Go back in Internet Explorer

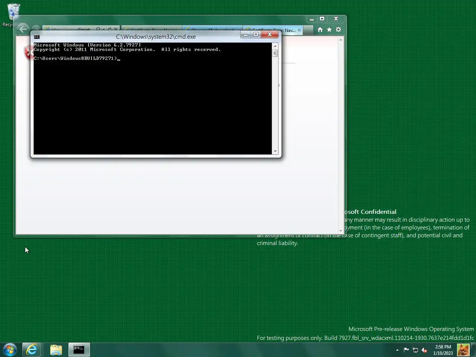[x=23, y=29]
